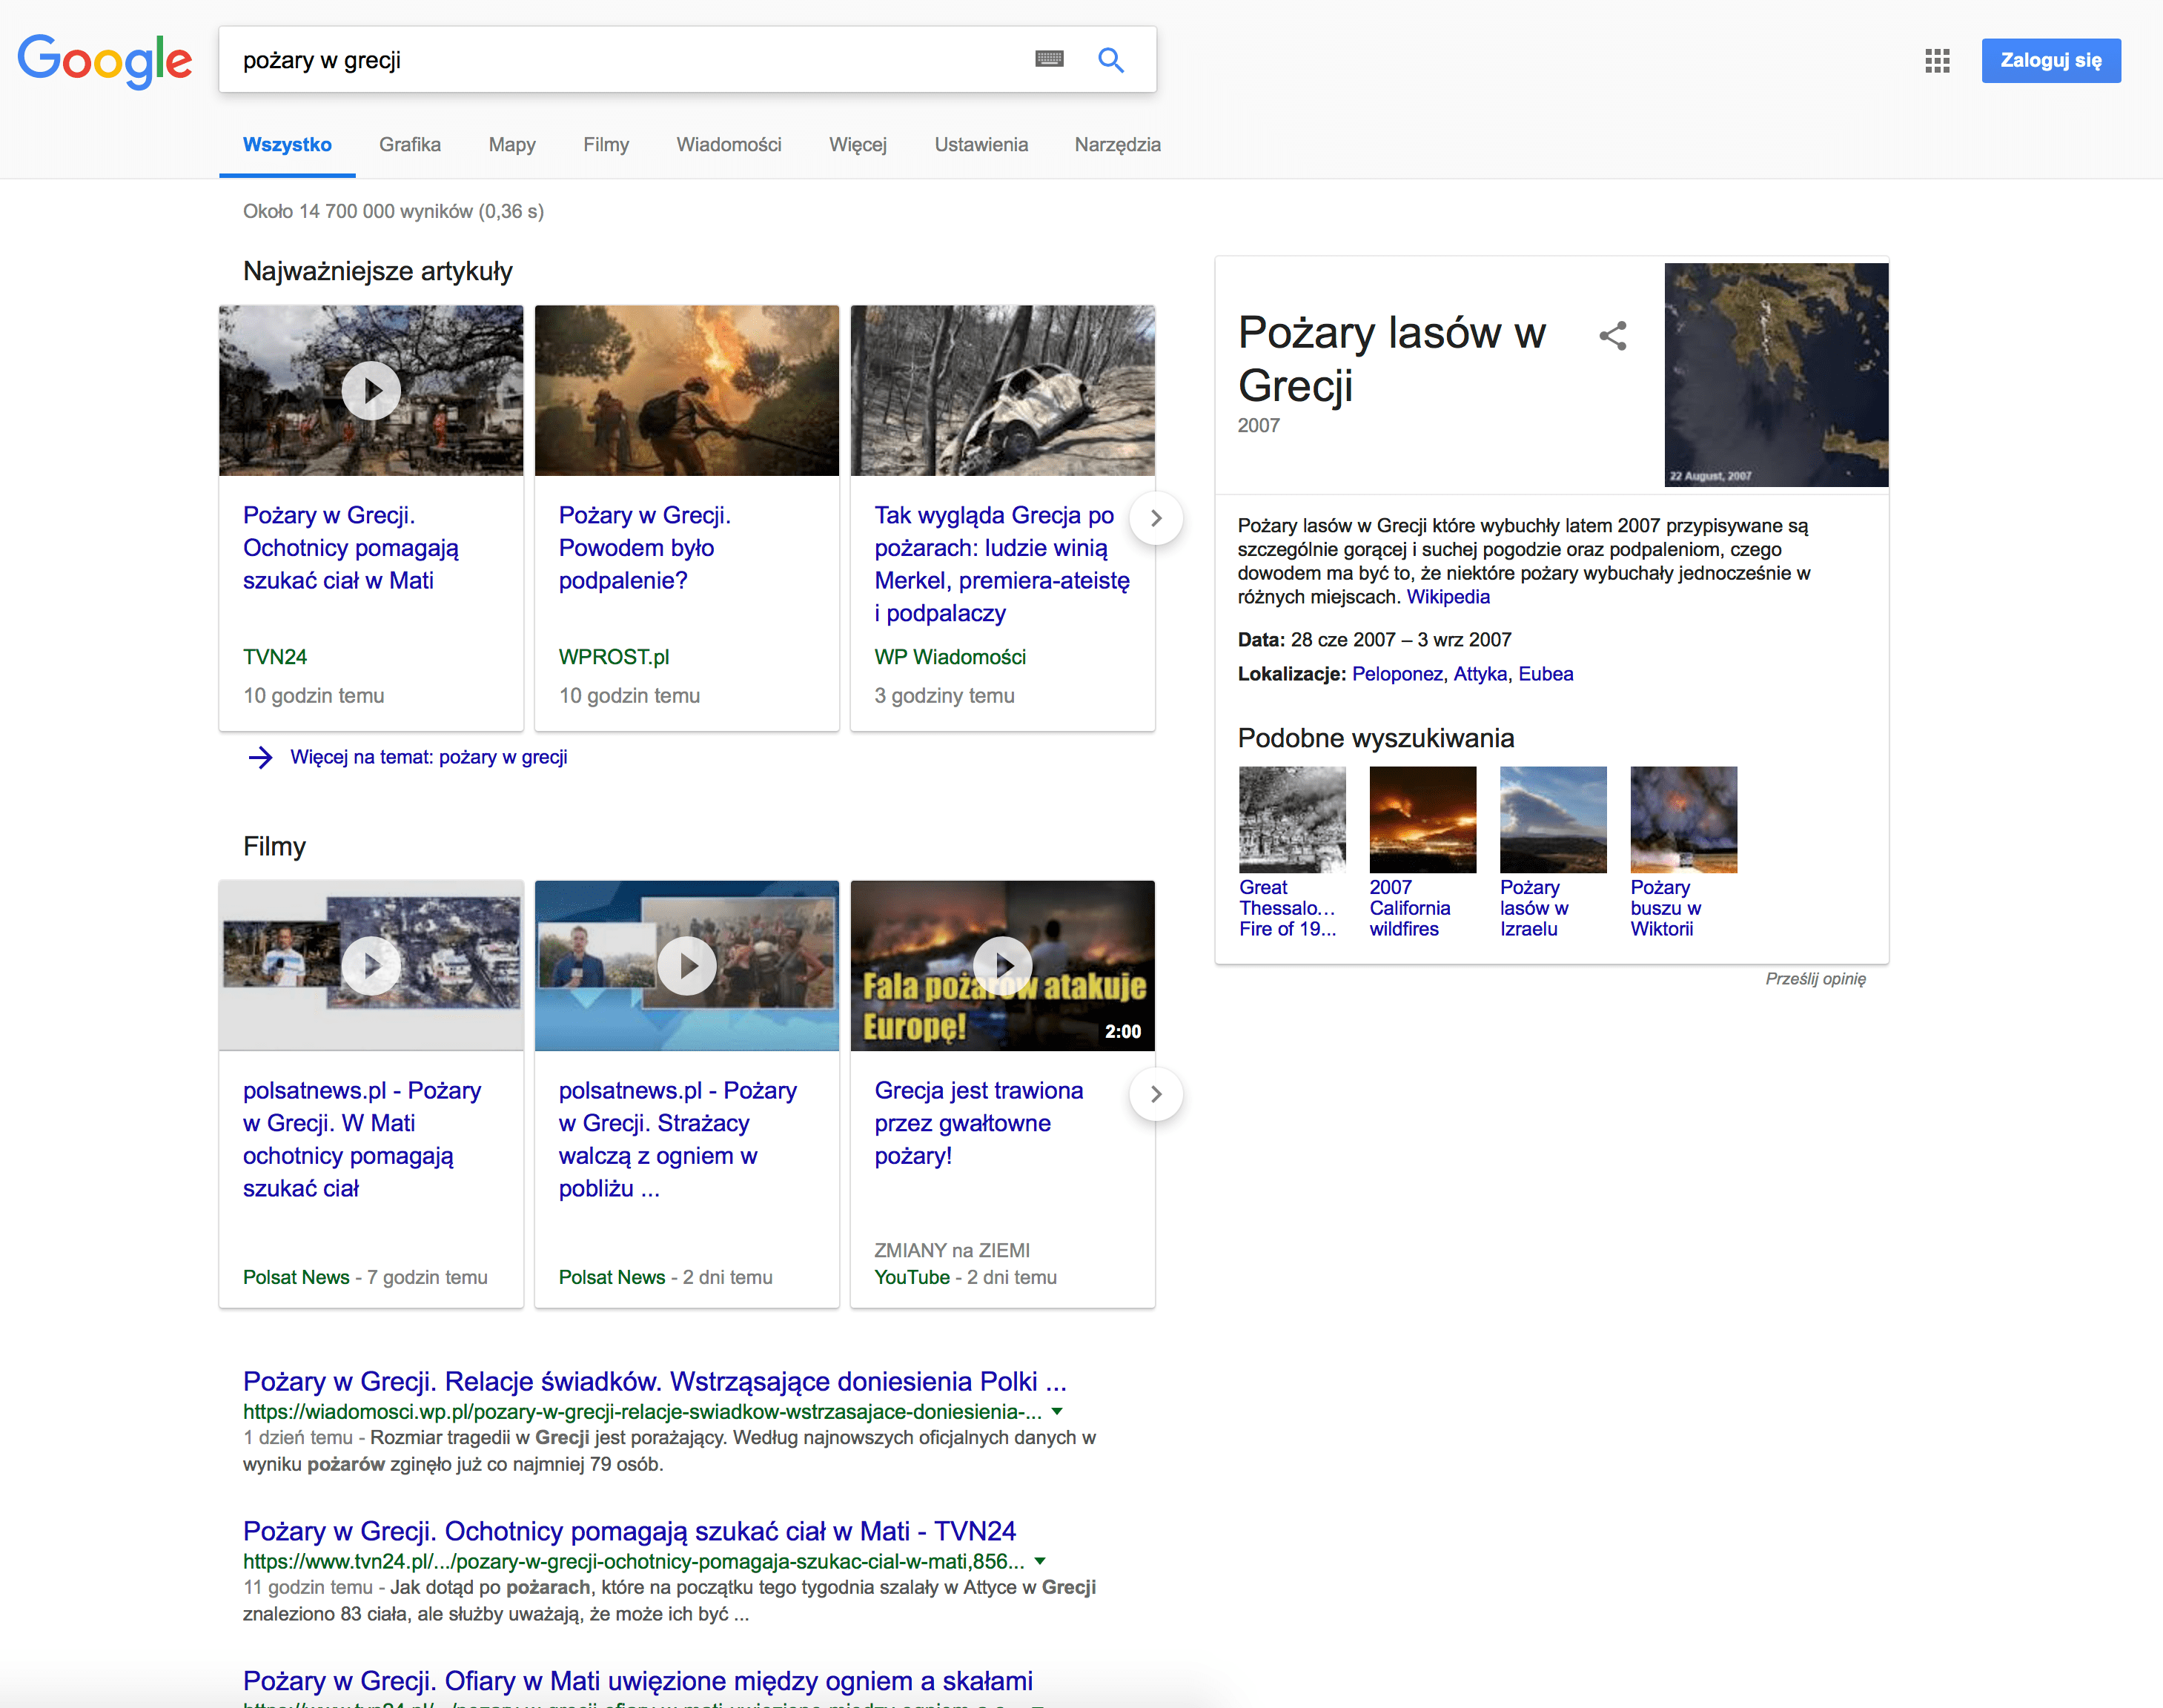Play the Polsat News firefighters video
2163x1708 pixels.
[687, 965]
